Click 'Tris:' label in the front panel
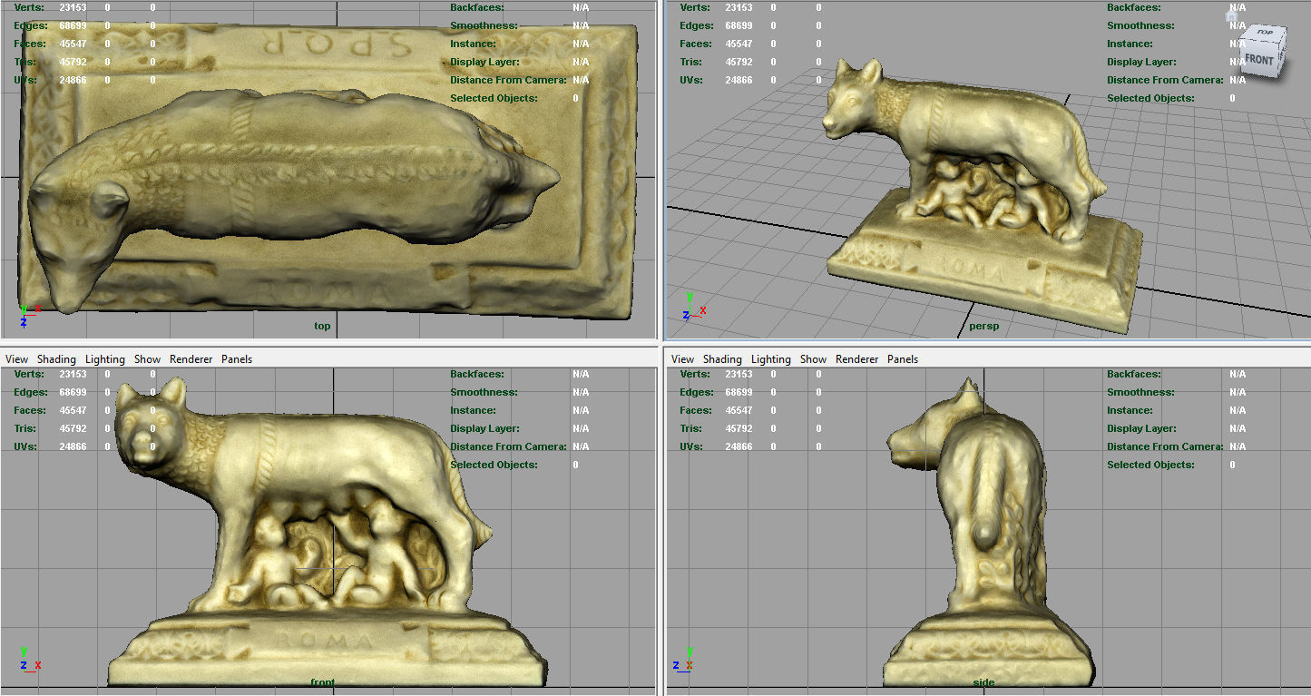This screenshot has width=1311, height=696. click(25, 428)
